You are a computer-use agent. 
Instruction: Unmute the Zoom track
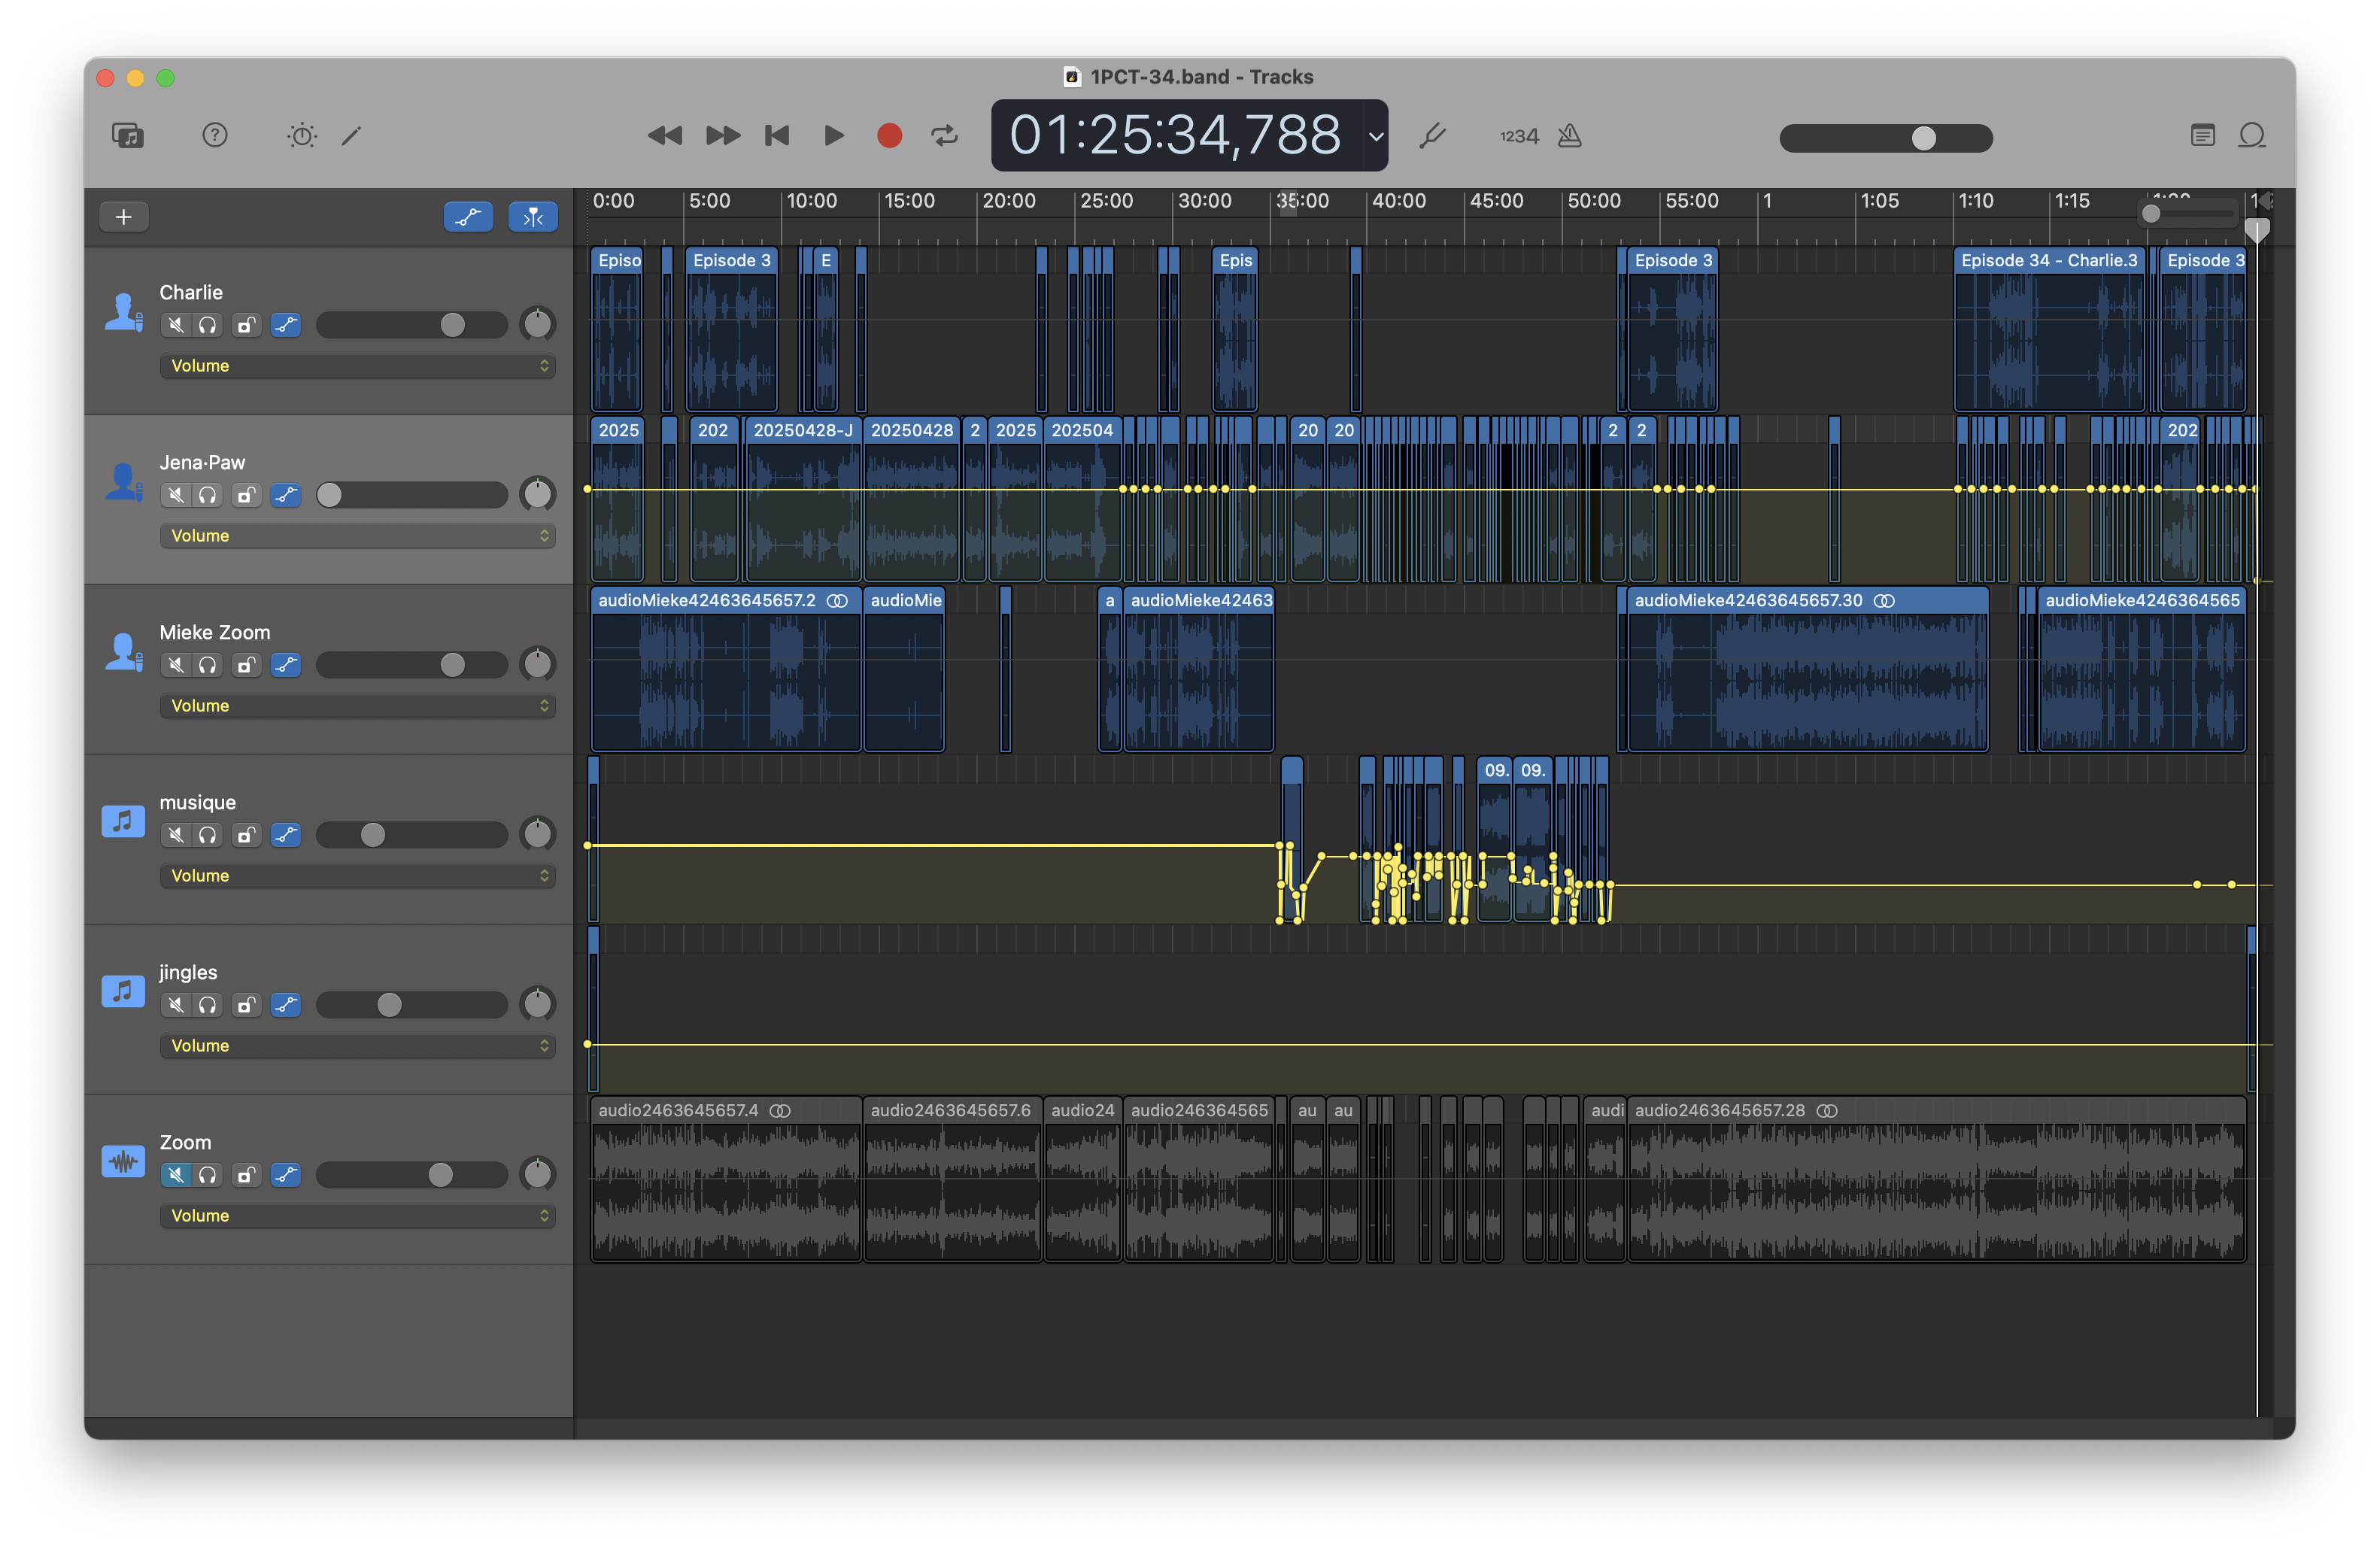click(x=176, y=1175)
